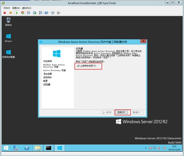Switch to the sync wizard taskbar button
Viewport: 184px width, 156px height.
point(59,148)
